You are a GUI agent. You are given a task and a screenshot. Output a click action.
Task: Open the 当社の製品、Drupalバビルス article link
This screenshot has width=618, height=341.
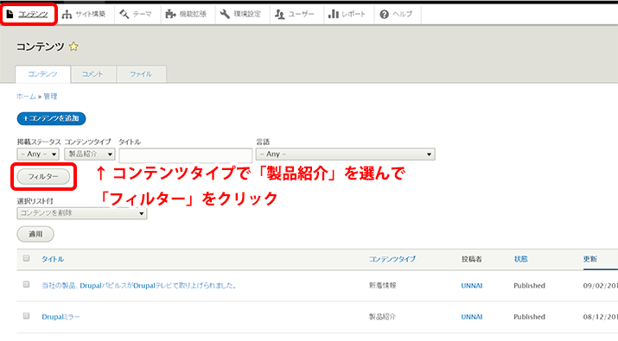pyautogui.click(x=139, y=286)
